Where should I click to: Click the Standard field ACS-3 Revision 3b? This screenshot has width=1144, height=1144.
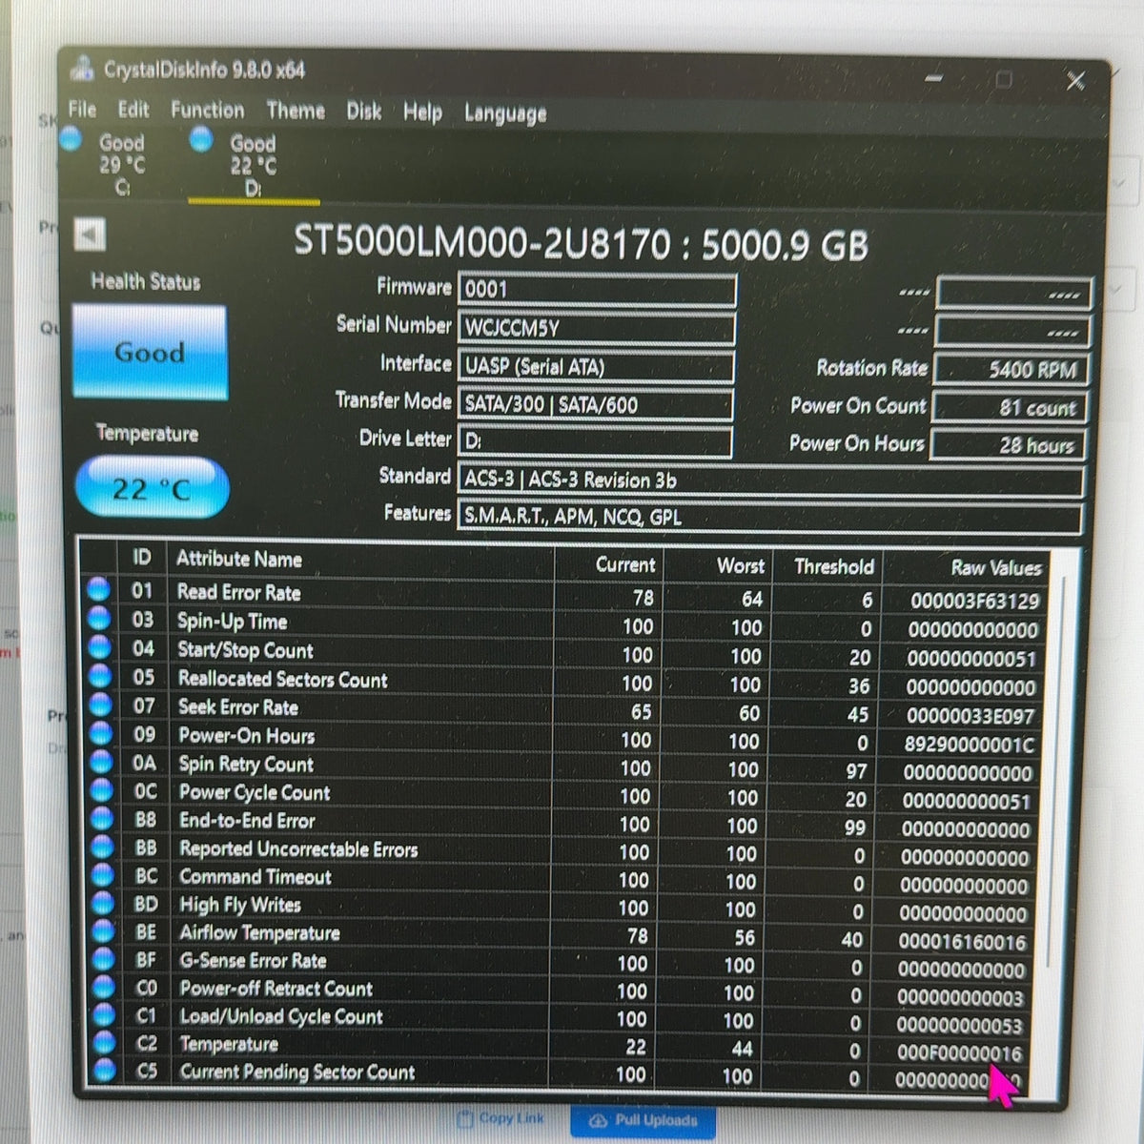[770, 480]
